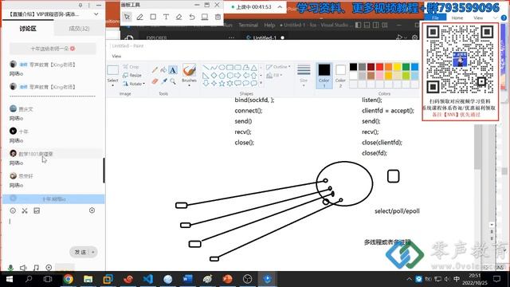
Task: Open the Rotate dropdown in Paint
Action: click(x=134, y=84)
